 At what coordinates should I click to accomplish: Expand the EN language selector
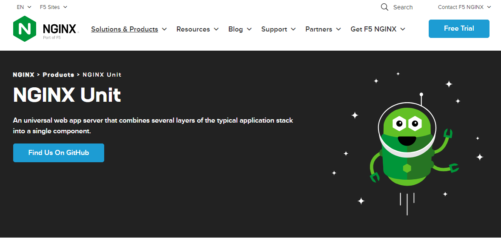pyautogui.click(x=24, y=7)
